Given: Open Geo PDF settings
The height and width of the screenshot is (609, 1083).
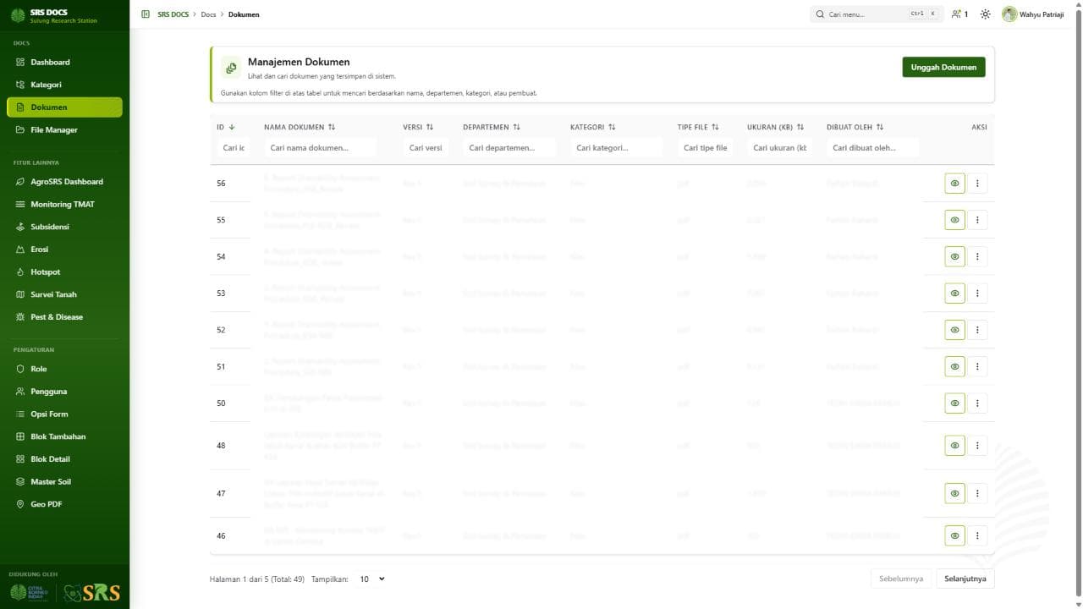Looking at the screenshot, I should coord(64,504).
